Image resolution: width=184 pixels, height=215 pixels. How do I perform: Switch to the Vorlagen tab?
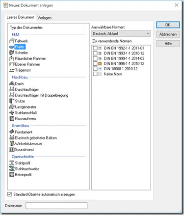[44, 18]
